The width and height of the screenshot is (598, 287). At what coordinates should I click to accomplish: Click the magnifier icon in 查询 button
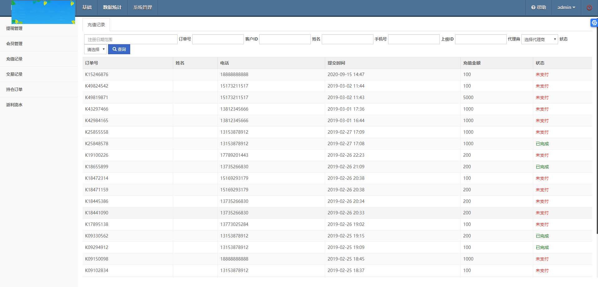pos(115,49)
